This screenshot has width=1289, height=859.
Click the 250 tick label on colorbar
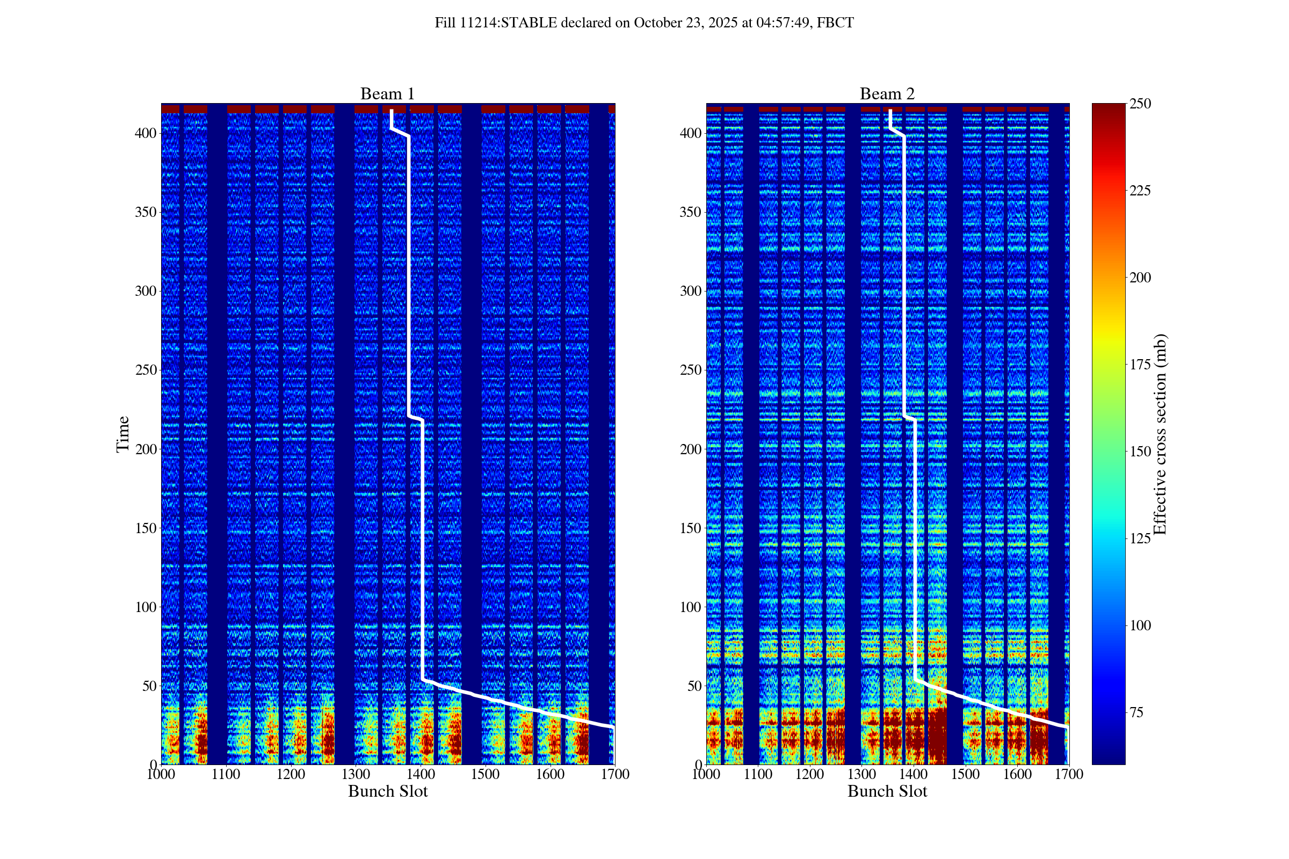(x=1140, y=104)
